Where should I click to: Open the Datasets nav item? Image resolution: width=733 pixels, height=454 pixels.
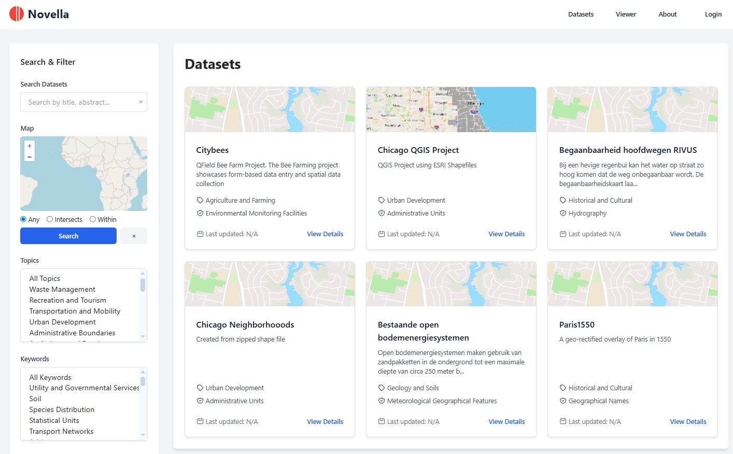click(581, 15)
